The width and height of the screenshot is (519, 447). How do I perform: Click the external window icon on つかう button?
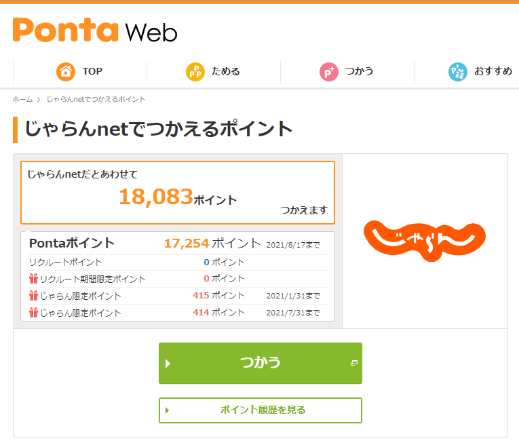coord(353,363)
